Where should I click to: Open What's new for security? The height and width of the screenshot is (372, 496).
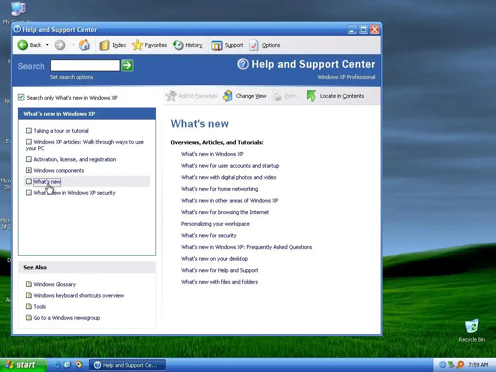[209, 235]
